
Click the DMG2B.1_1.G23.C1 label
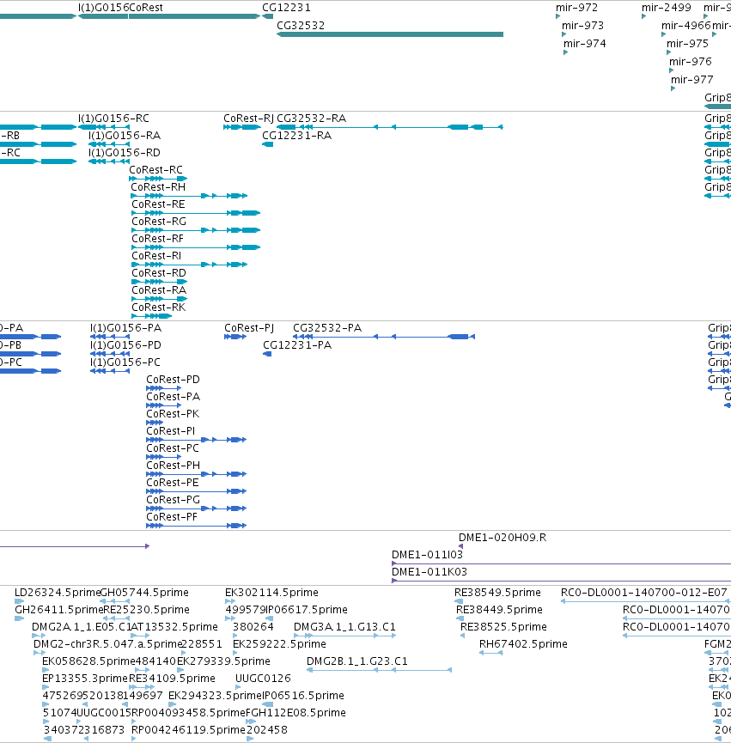click(356, 661)
